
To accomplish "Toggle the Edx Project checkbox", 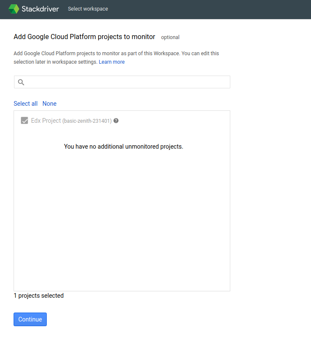I will 25,121.
